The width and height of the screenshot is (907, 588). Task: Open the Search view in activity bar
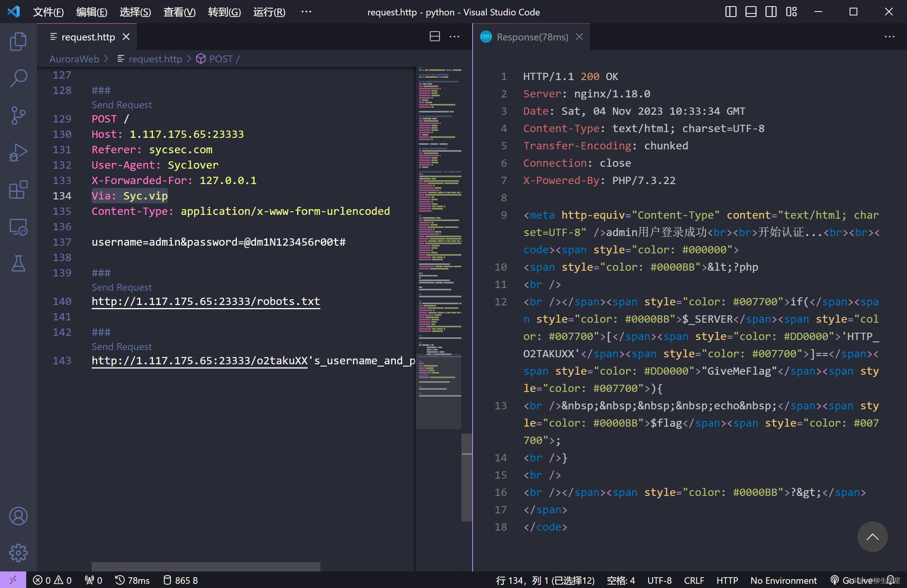tap(18, 78)
